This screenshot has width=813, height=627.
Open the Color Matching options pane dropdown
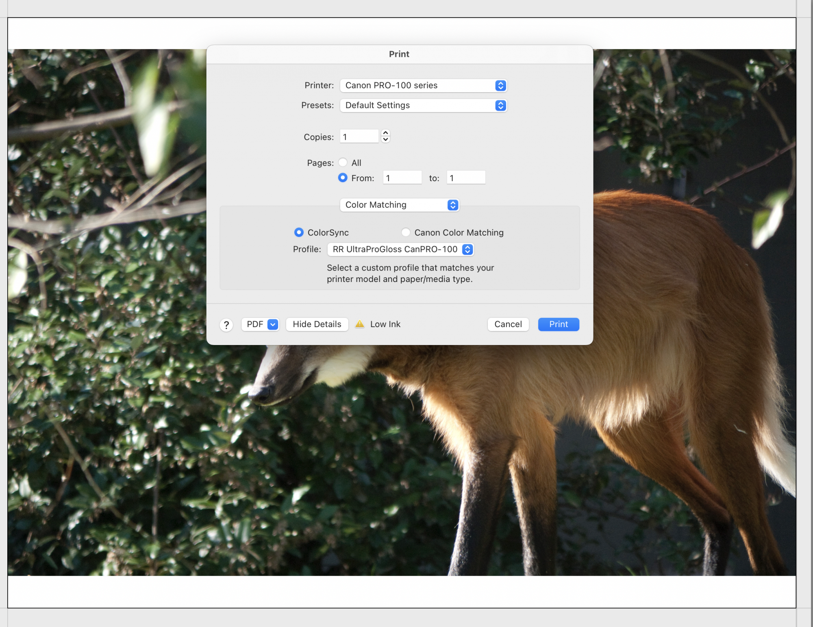click(x=399, y=205)
